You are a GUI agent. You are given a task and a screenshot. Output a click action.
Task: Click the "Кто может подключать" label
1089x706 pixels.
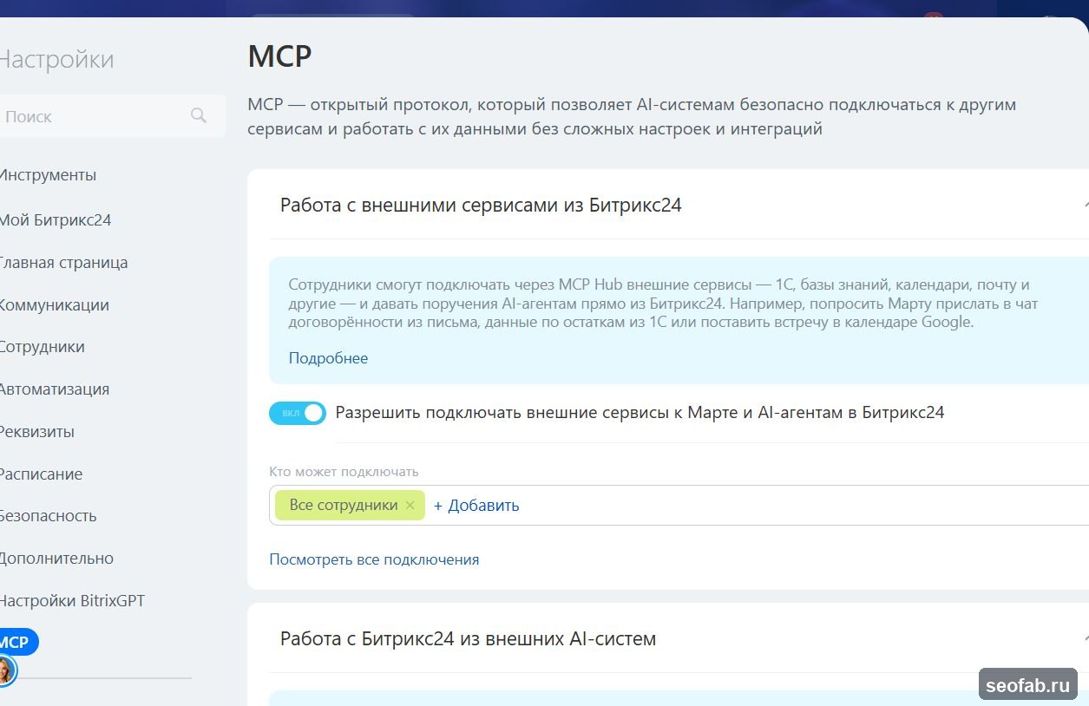coord(344,472)
